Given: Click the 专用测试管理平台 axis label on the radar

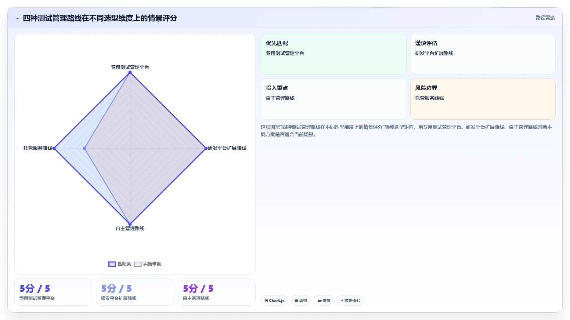Looking at the screenshot, I should click(130, 67).
